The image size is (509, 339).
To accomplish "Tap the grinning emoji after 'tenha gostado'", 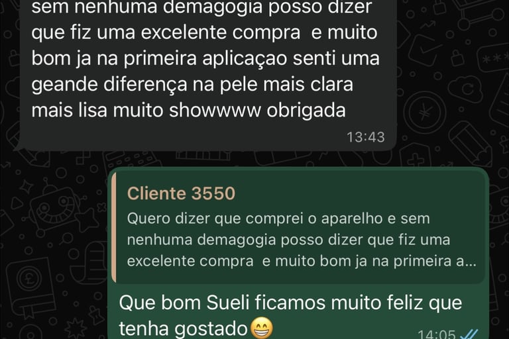I will coord(262,328).
